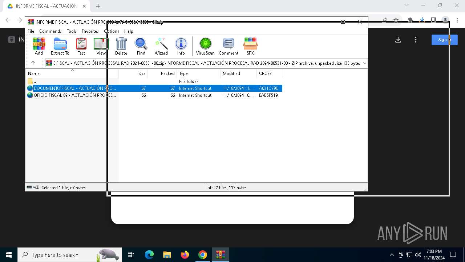Open the Find magnifier tool
This screenshot has height=262, width=465.
[x=141, y=46]
